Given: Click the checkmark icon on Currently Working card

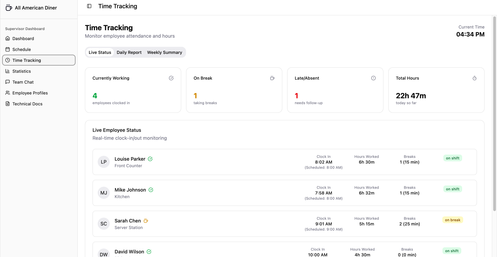Looking at the screenshot, I should coord(171,78).
